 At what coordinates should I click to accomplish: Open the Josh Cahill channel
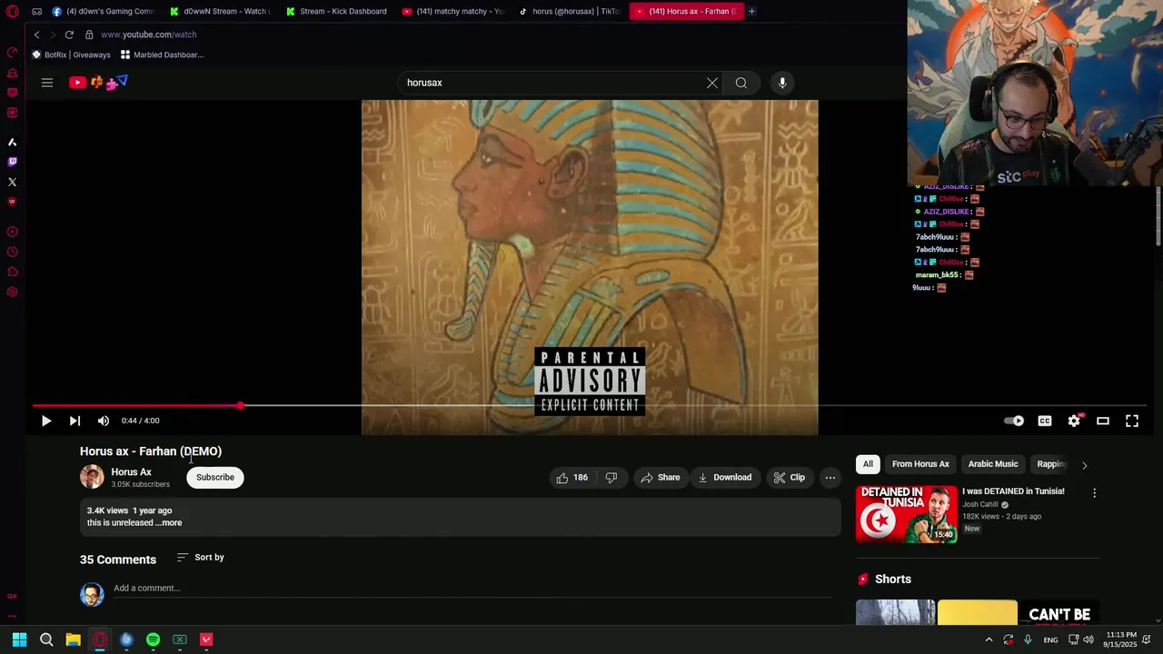pos(979,504)
